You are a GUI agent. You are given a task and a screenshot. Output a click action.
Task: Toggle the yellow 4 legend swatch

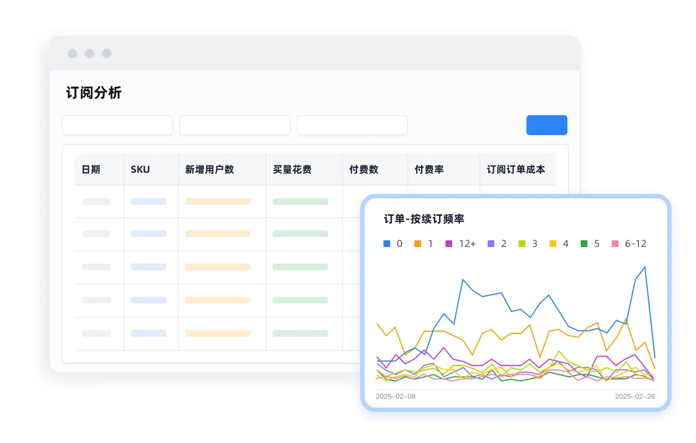tap(553, 244)
